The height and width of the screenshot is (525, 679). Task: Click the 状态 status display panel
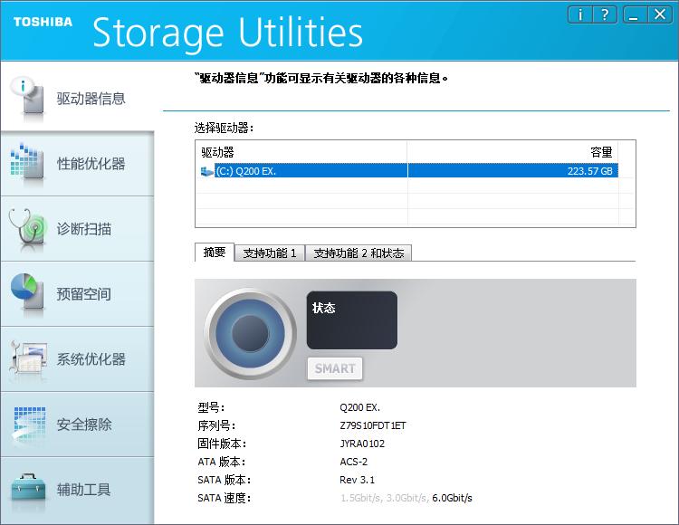(352, 320)
